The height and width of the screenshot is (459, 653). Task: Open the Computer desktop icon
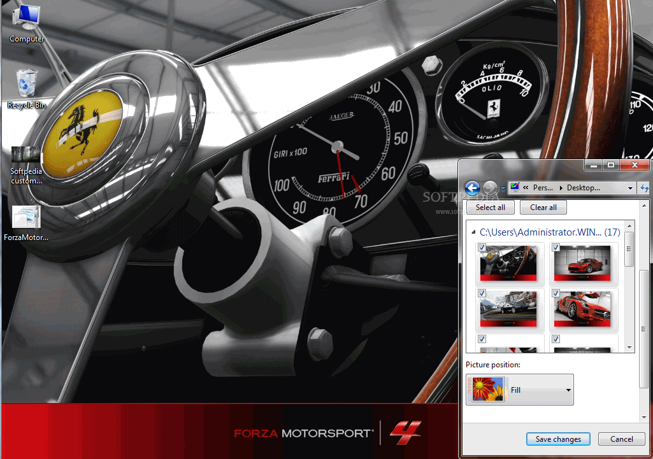(27, 24)
